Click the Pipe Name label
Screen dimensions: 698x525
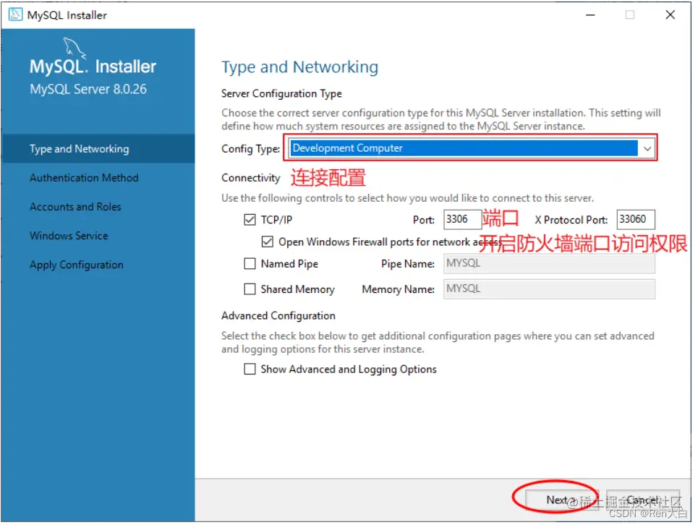click(408, 264)
